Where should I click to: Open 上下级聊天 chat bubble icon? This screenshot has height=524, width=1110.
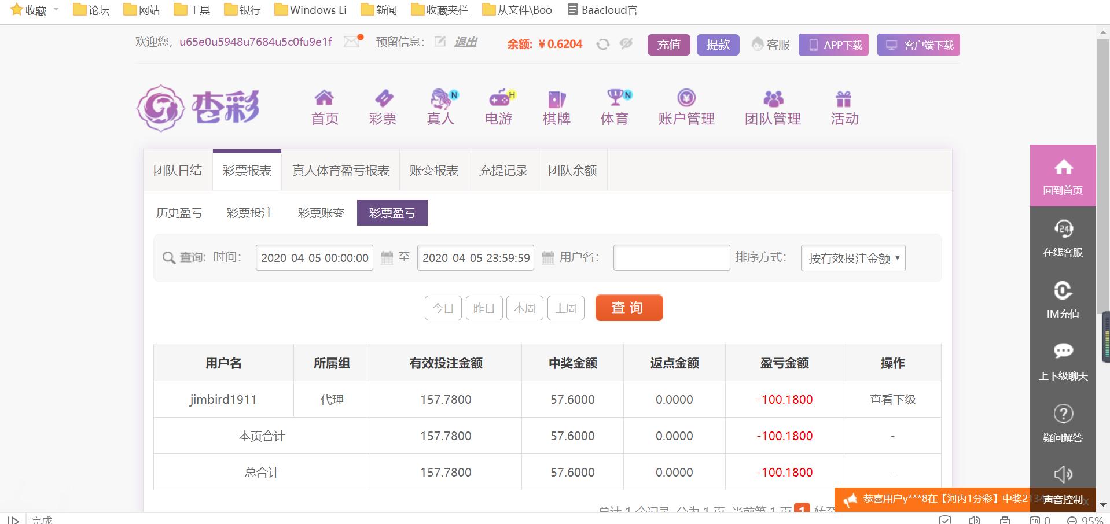(1063, 351)
